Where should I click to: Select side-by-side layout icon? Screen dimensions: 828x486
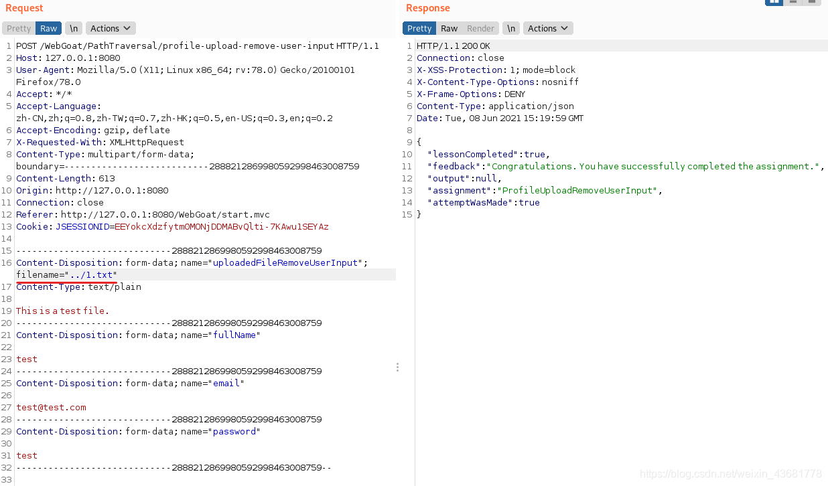(x=774, y=2)
